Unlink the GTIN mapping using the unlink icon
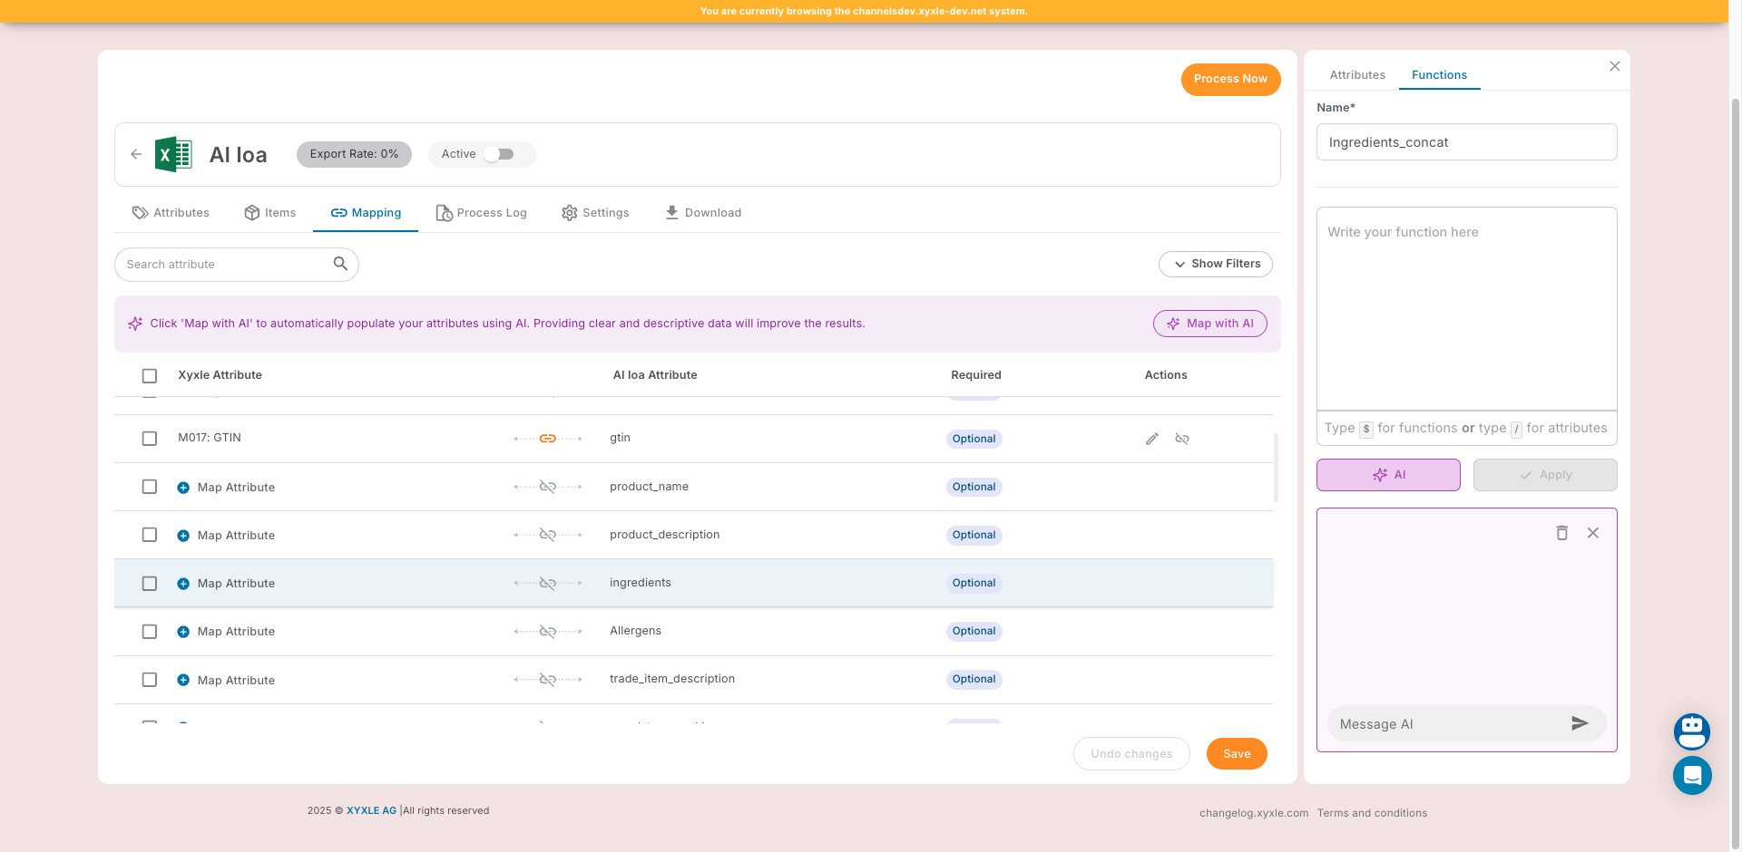 tap(1181, 439)
